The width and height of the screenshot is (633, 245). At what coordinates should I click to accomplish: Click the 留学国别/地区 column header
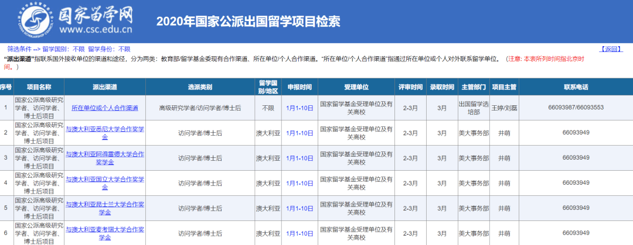268,87
